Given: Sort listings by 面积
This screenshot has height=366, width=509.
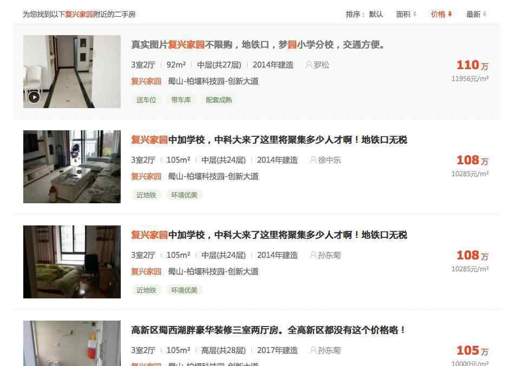Looking at the screenshot, I should pyautogui.click(x=406, y=14).
